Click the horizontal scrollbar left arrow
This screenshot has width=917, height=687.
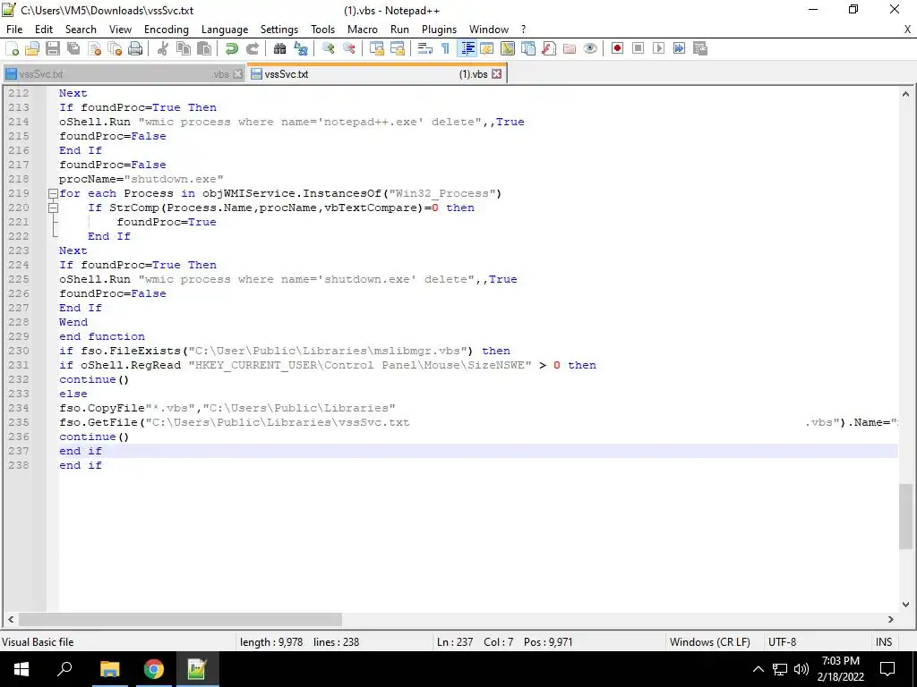11,619
